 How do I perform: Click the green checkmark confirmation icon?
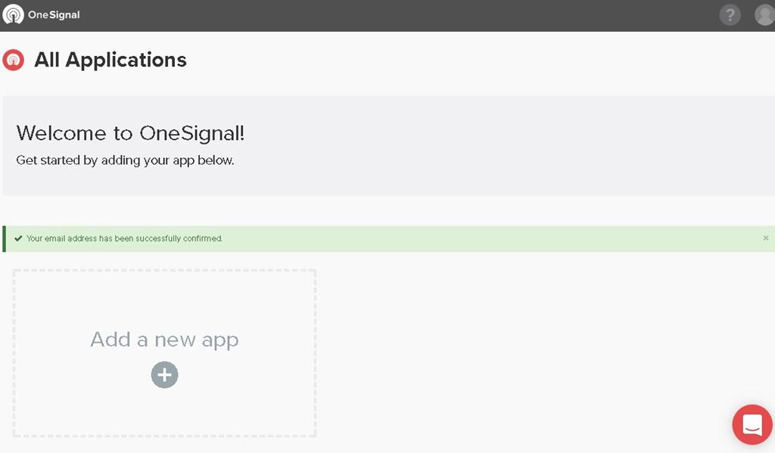click(x=18, y=238)
